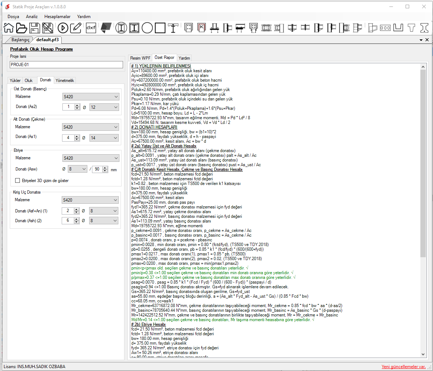Click spinner for Donatı (As1) count

pos(76,138)
